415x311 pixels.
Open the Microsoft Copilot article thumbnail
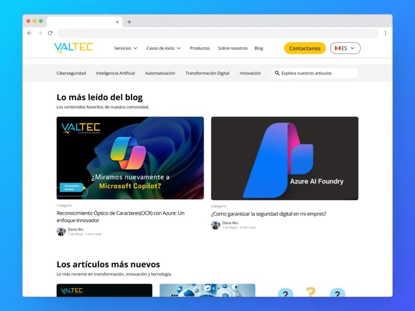(x=130, y=158)
